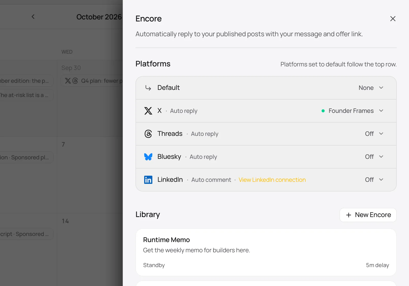409x286 pixels.
Task: Open the at-risk list calendar post
Action: pyautogui.click(x=27, y=95)
